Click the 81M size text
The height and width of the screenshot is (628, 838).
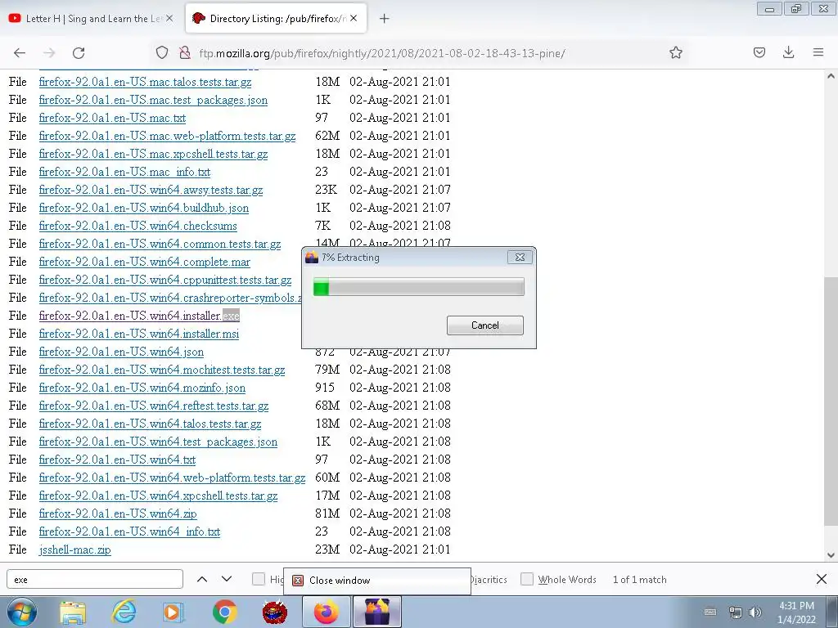point(327,514)
